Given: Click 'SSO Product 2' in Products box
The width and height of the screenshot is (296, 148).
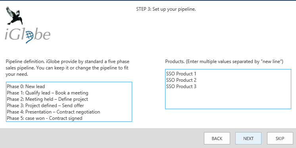Looking at the screenshot, I should (181, 80).
